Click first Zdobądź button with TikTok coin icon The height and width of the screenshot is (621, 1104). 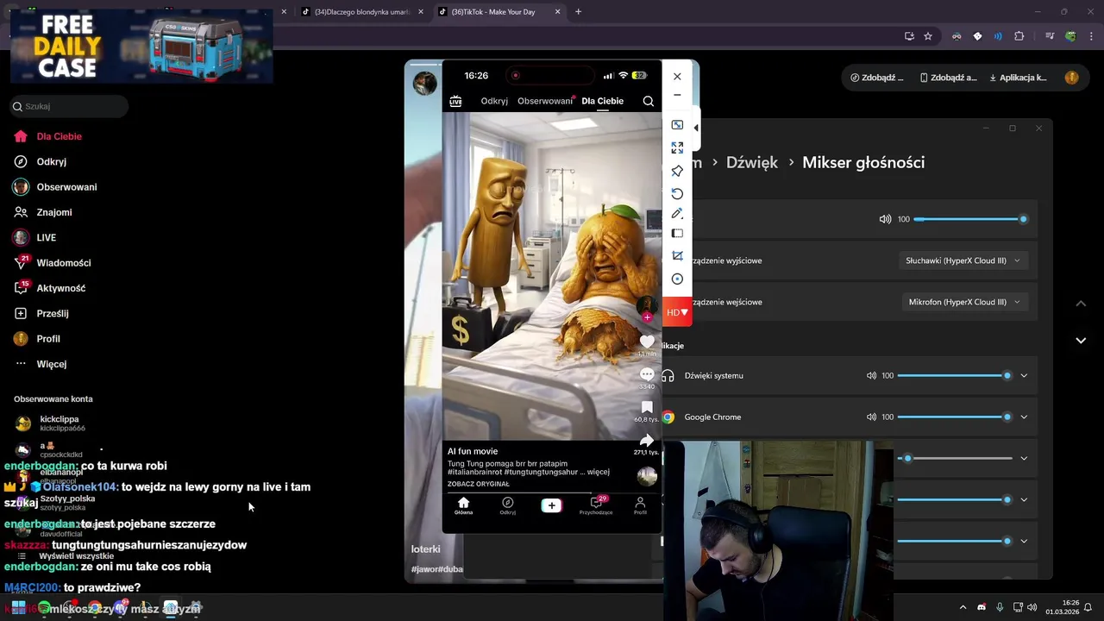[876, 78]
